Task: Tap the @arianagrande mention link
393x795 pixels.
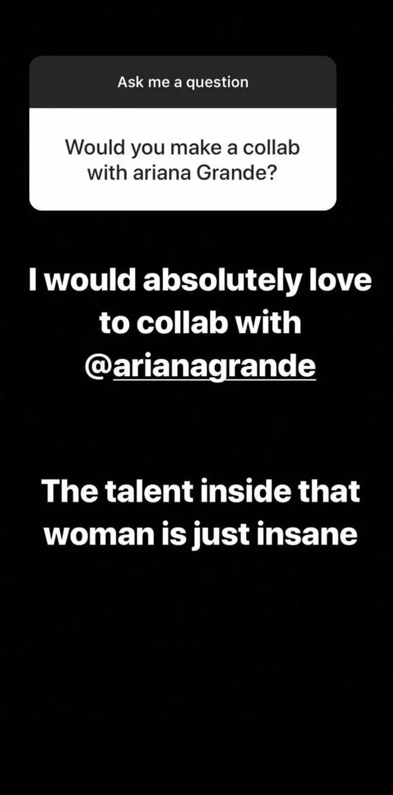Action: tap(199, 366)
